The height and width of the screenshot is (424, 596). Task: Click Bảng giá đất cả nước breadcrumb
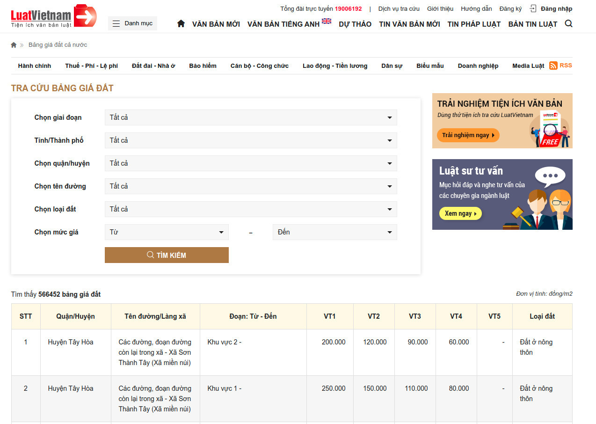tap(58, 45)
